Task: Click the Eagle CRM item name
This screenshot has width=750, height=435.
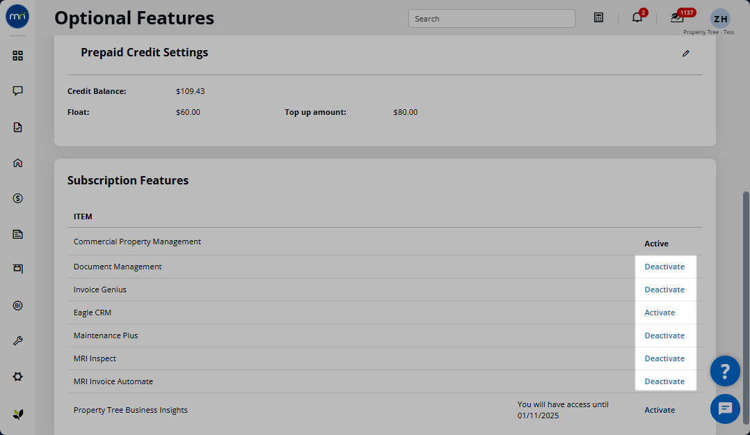Action: coord(93,313)
